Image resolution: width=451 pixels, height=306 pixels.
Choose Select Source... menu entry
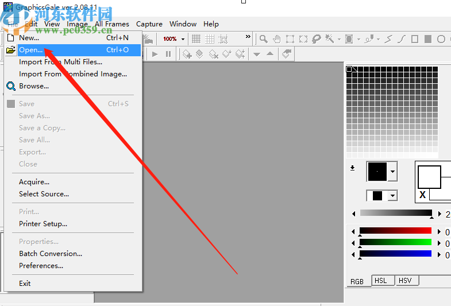pyautogui.click(x=73, y=194)
